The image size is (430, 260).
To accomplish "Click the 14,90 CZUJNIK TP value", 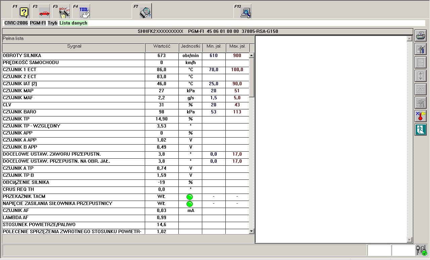I will [x=162, y=119].
